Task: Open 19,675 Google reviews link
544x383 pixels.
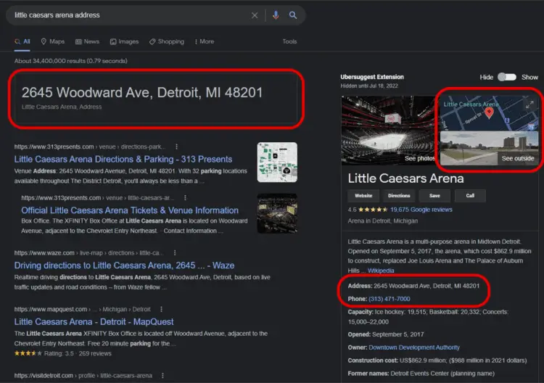Action: click(x=421, y=210)
